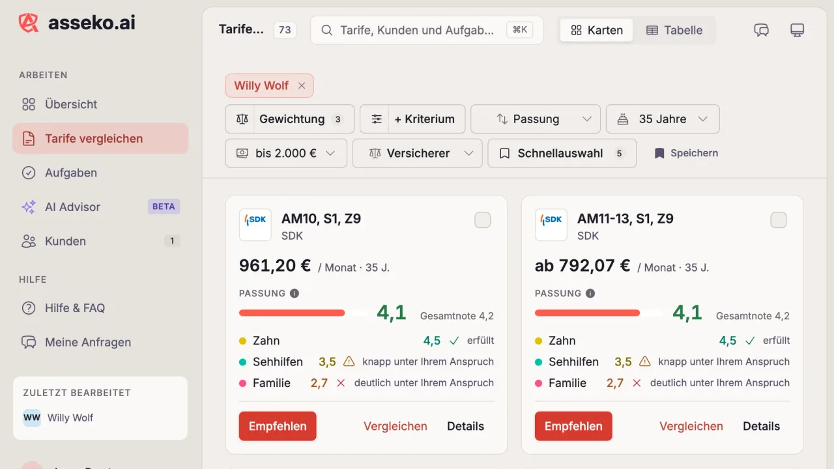This screenshot has width=834, height=469.
Task: Open the 35 Jahre age dropdown
Action: [663, 119]
